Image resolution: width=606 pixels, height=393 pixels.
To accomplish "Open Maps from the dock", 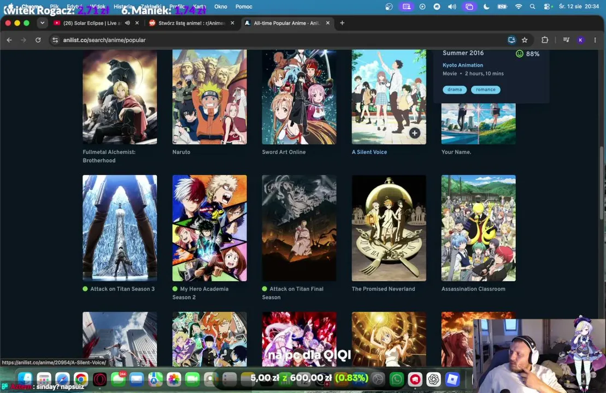I will click(x=155, y=379).
